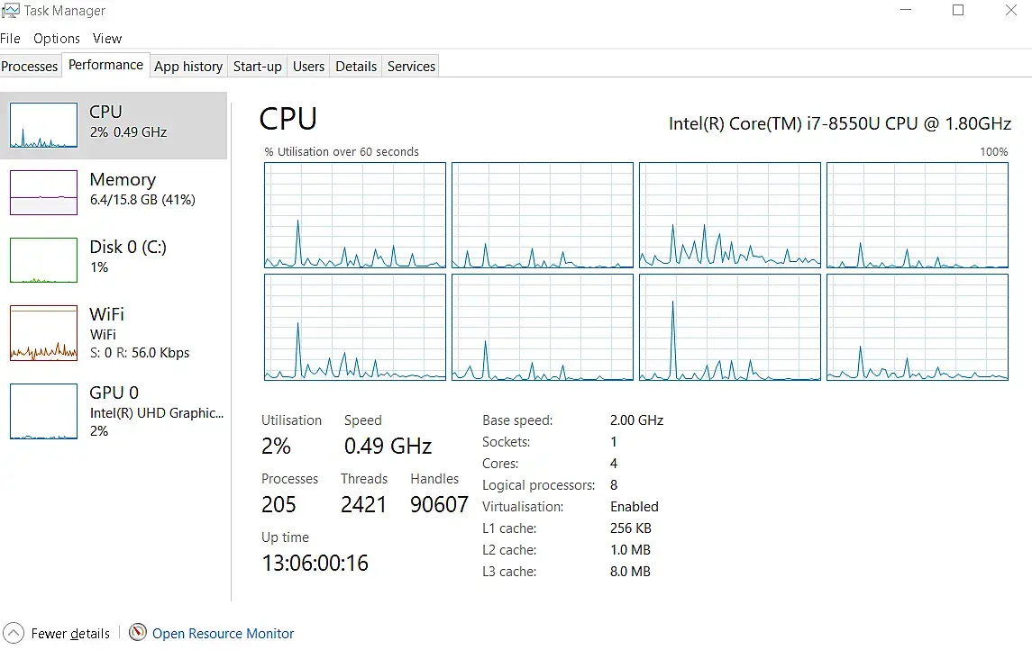This screenshot has width=1032, height=659.
Task: Click the first logical processor graph
Action: coord(355,215)
